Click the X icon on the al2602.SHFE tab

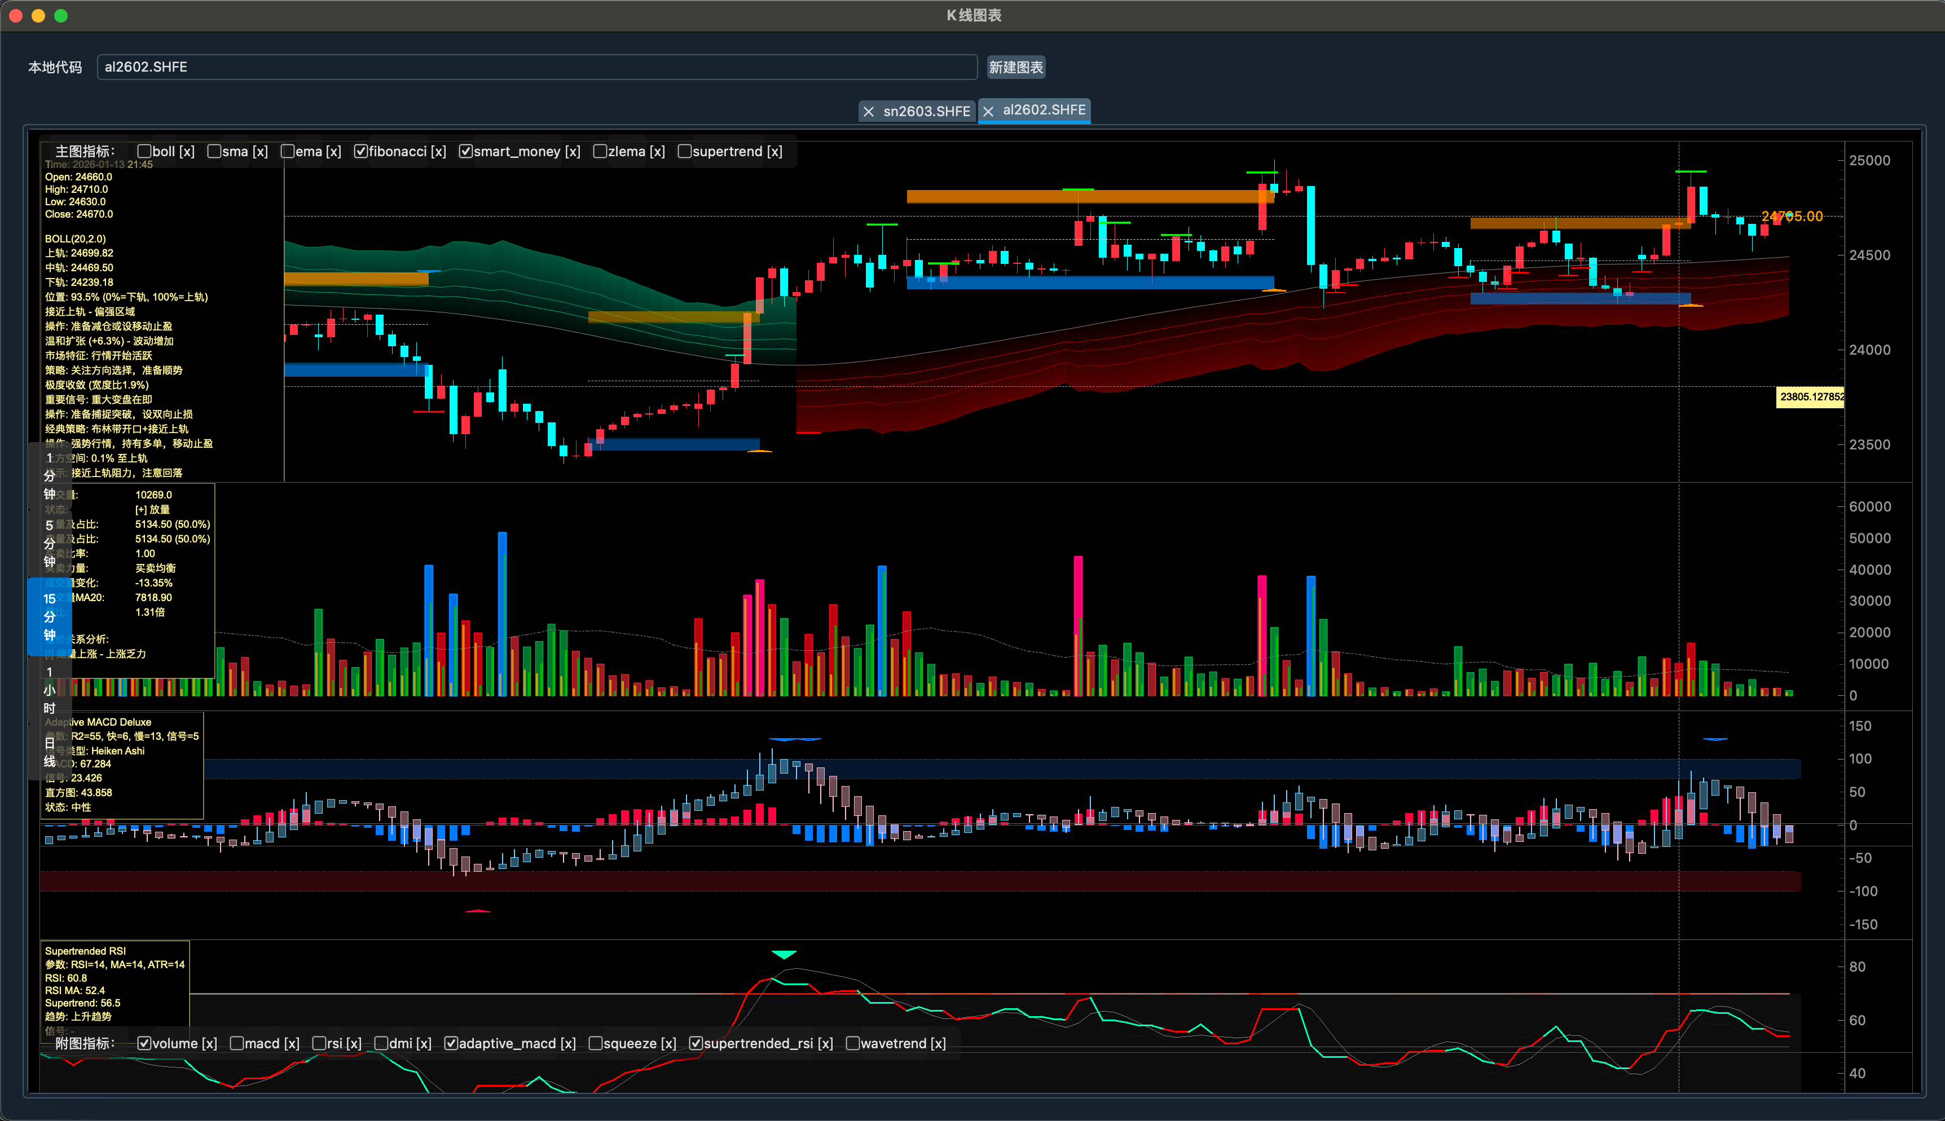click(989, 112)
